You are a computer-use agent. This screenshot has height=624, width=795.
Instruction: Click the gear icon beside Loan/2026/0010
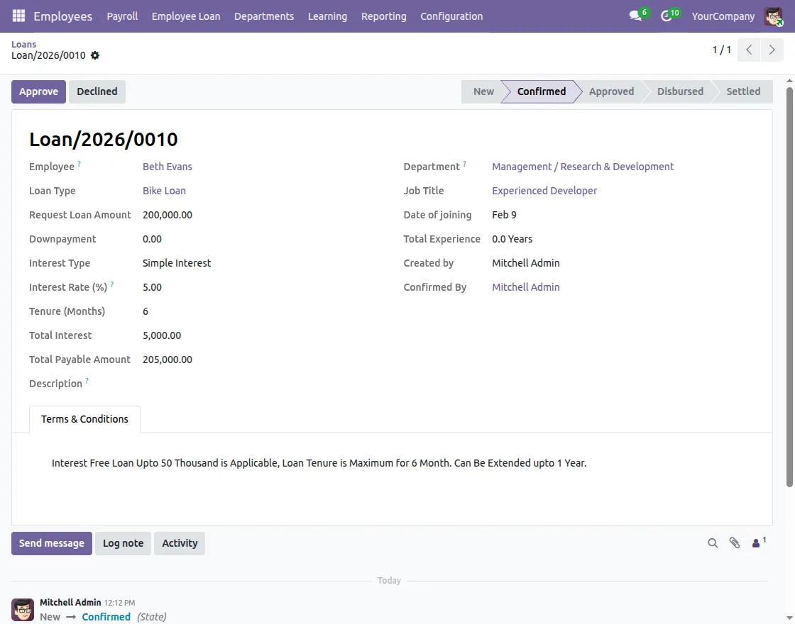click(x=95, y=55)
